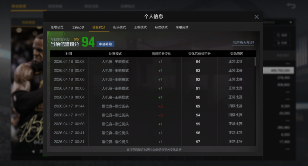Click the -5 change value at 01:44
This screenshot has height=166, width=308.
pyautogui.click(x=161, y=106)
